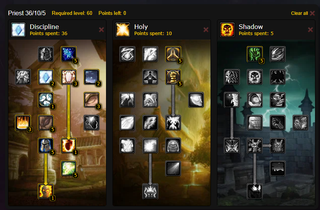Click the greyed face talent in Holy
The height and width of the screenshot is (210, 320).
click(x=173, y=145)
